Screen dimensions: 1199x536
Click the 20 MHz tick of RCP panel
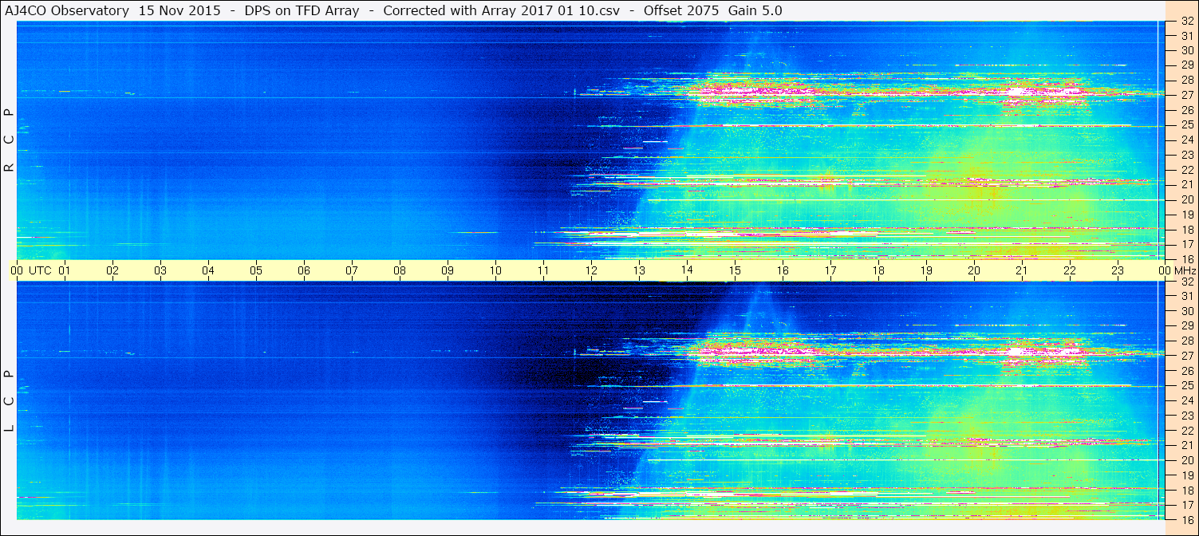coord(1186,199)
